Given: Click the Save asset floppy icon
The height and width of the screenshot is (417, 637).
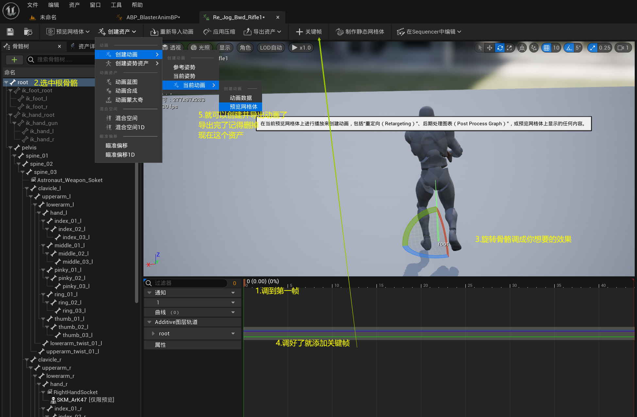Looking at the screenshot, I should [x=10, y=32].
